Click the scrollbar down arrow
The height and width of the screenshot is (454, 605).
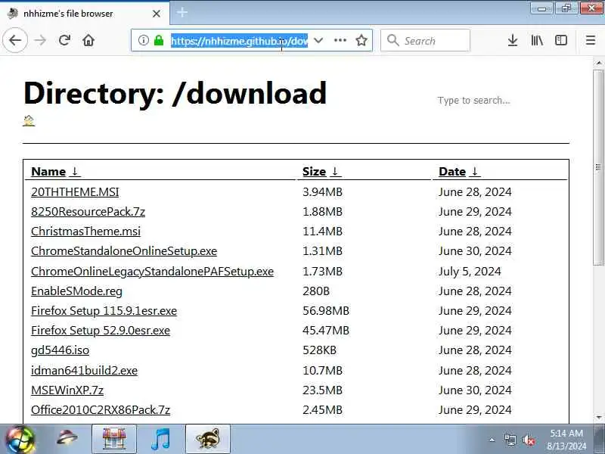(x=598, y=417)
